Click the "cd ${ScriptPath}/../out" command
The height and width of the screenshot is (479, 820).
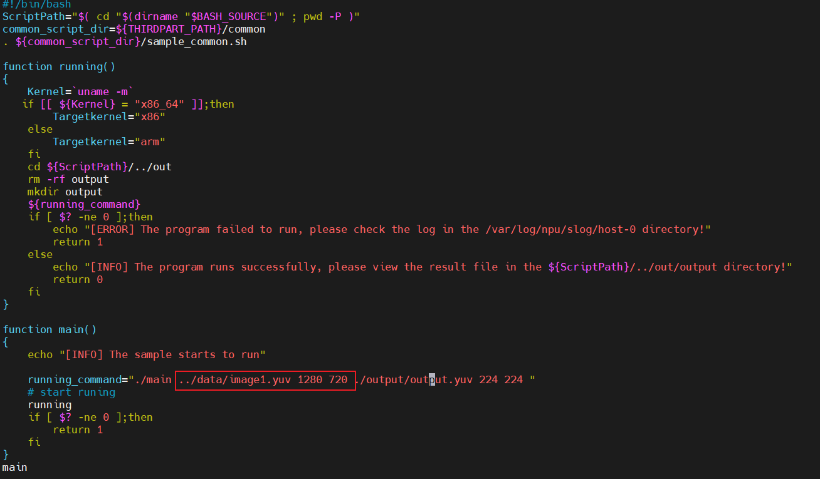click(99, 167)
